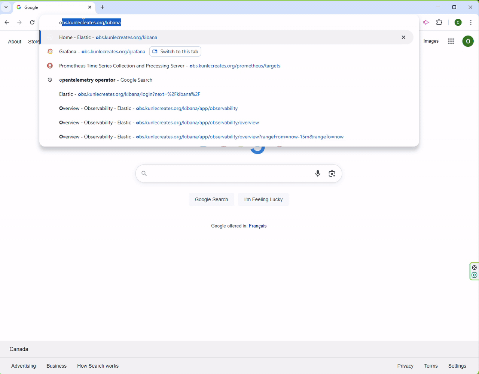Start voice search with the microphone

coord(318,174)
